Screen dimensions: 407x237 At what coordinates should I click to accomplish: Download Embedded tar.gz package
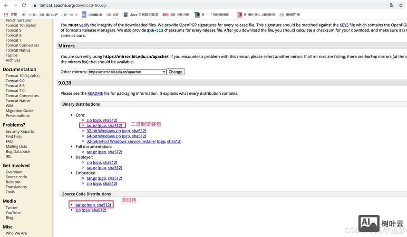(x=92, y=178)
